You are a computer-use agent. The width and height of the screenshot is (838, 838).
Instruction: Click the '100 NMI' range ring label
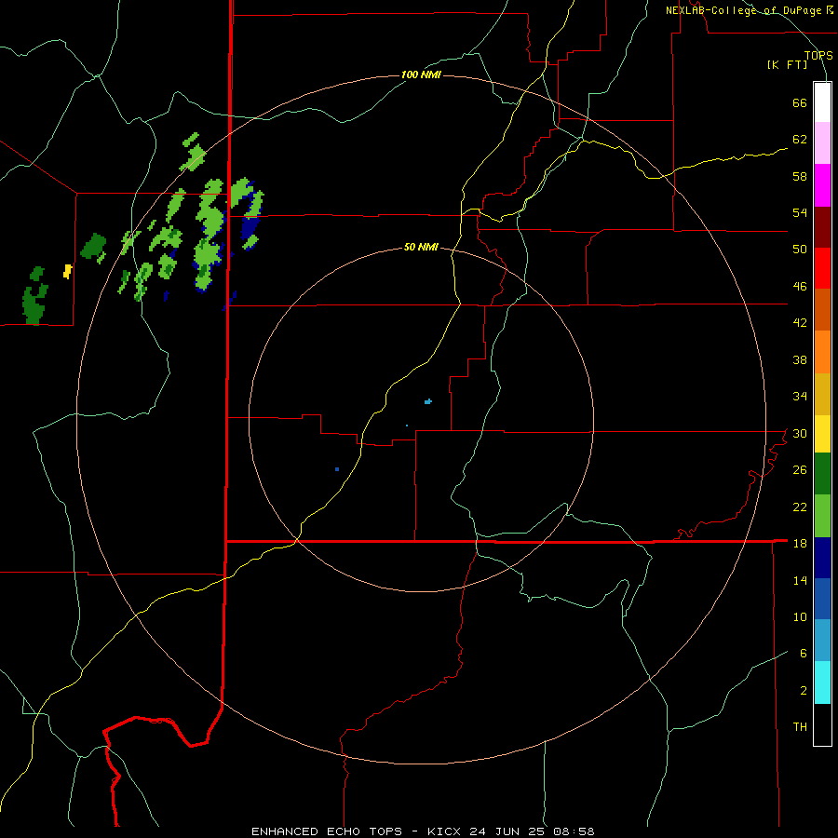(x=421, y=74)
